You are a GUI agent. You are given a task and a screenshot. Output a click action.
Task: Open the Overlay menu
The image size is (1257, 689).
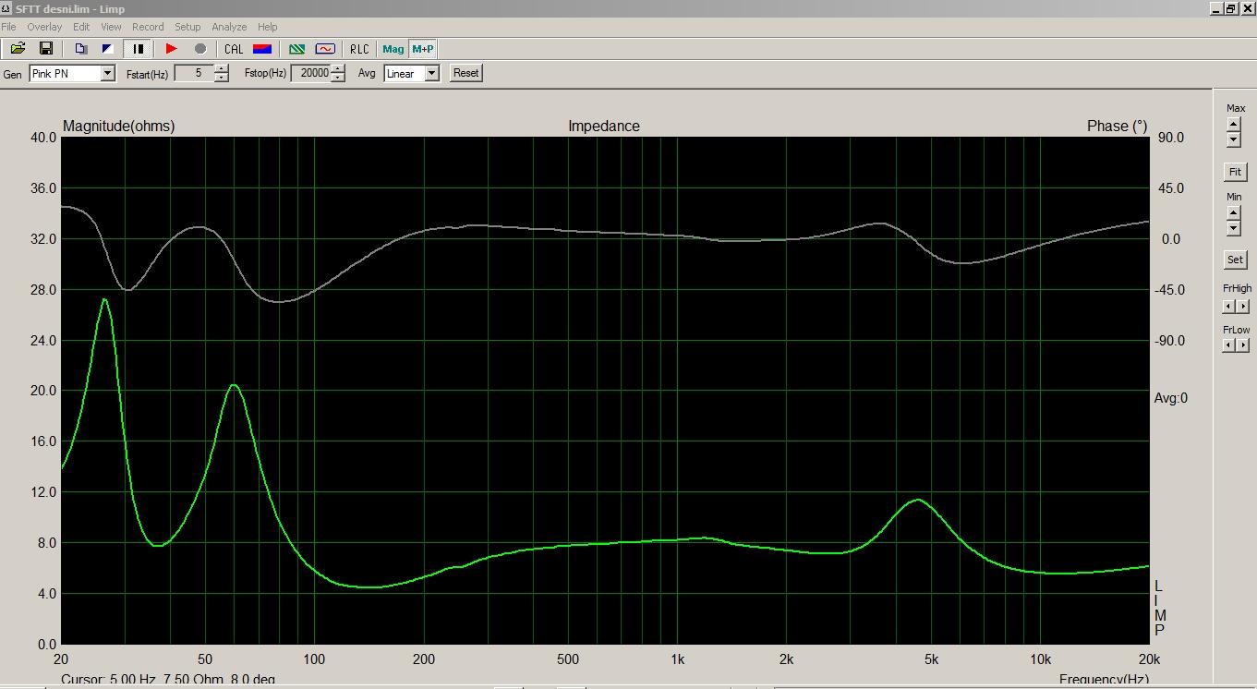44,27
